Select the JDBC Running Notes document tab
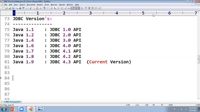Screen dimensions: 200x112 click(x=12, y=102)
